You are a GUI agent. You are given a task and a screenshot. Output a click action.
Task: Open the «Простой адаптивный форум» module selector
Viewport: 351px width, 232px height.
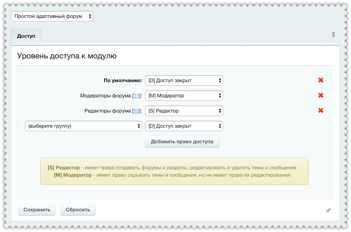tap(53, 16)
